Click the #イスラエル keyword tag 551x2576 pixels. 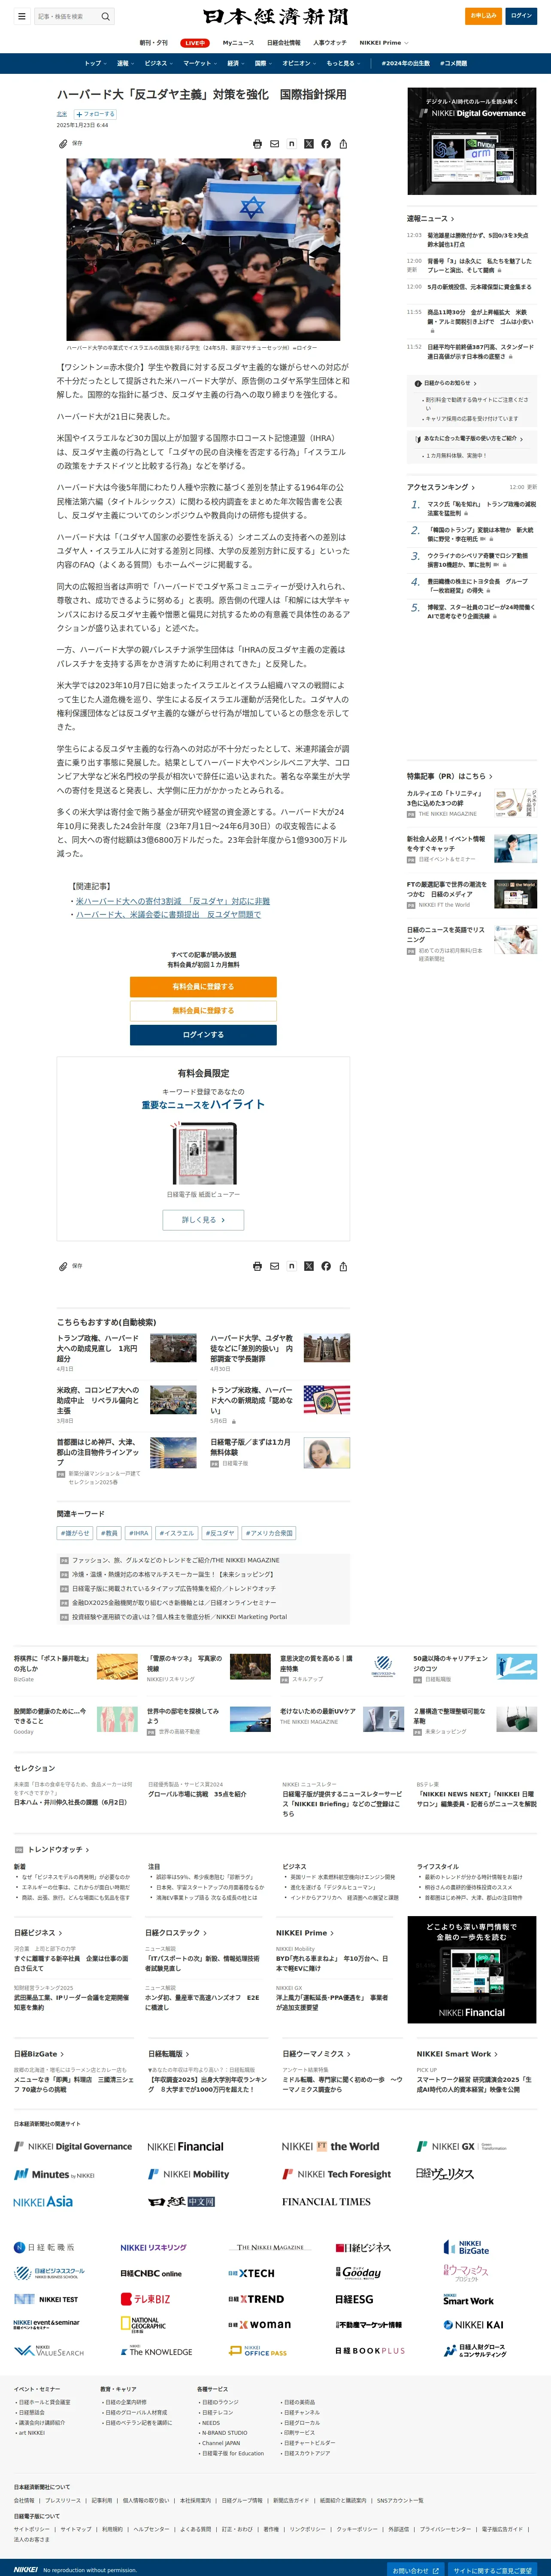pyautogui.click(x=177, y=1533)
